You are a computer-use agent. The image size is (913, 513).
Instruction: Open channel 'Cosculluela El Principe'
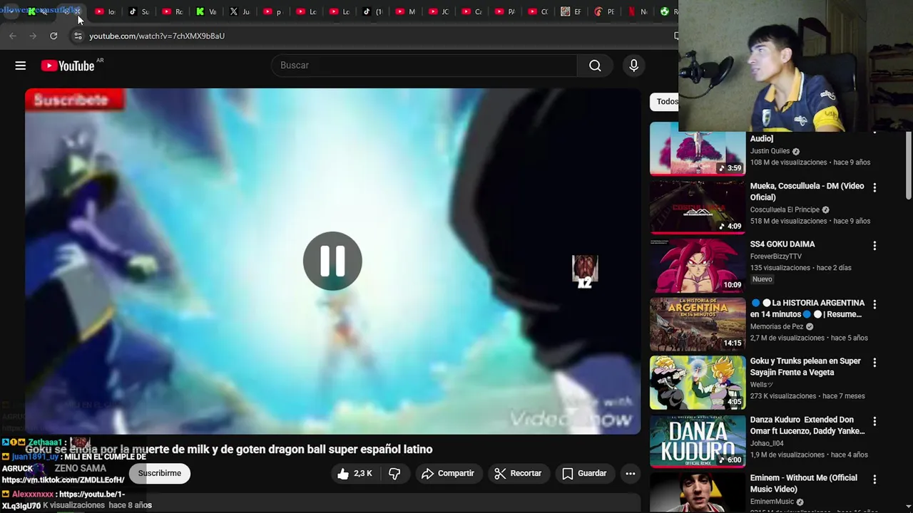785,209
